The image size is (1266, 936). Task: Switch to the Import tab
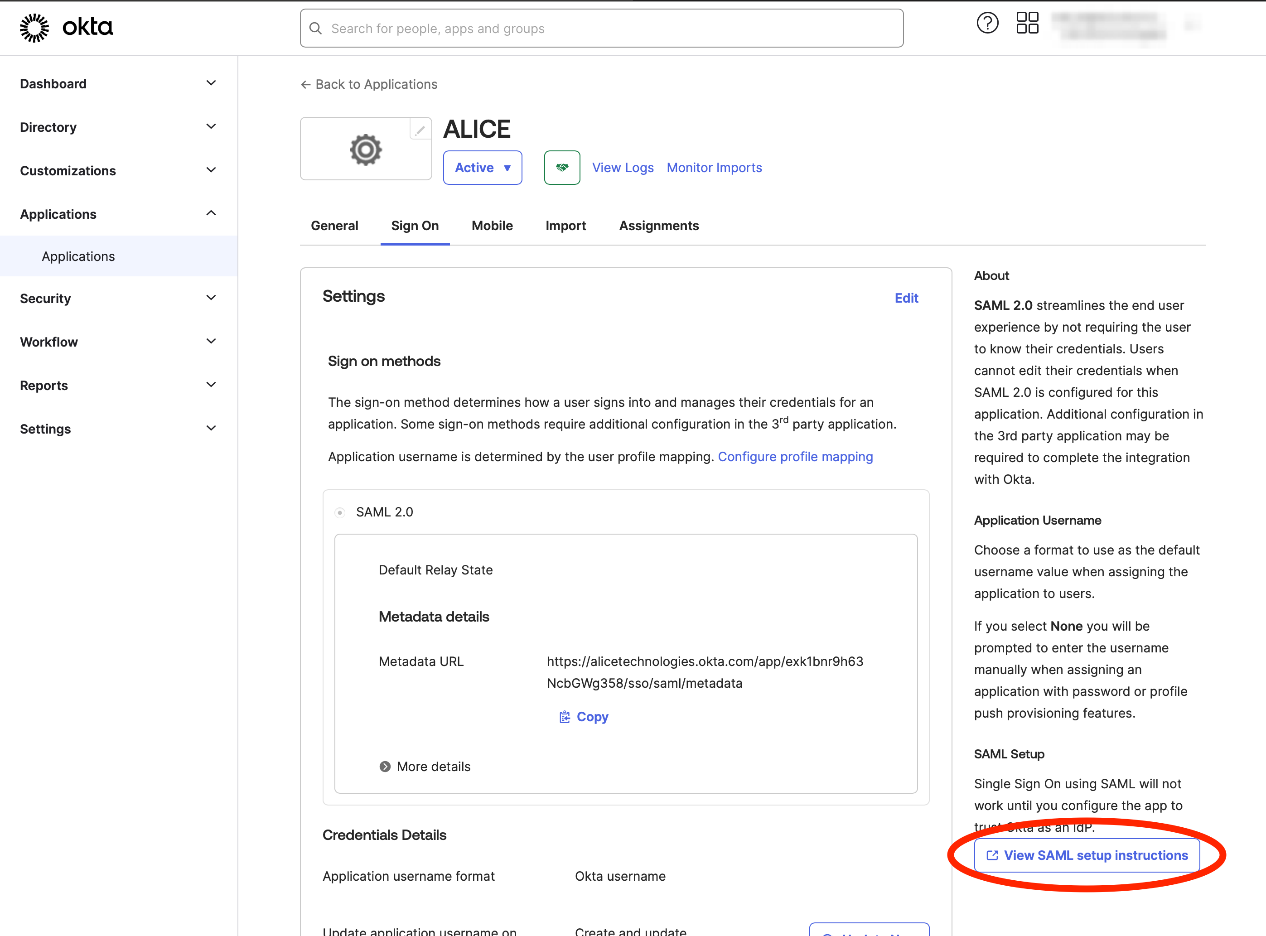[565, 226]
